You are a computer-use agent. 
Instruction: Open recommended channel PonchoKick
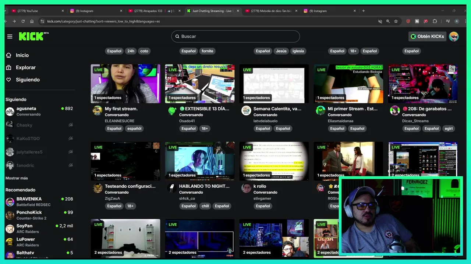[39, 215]
